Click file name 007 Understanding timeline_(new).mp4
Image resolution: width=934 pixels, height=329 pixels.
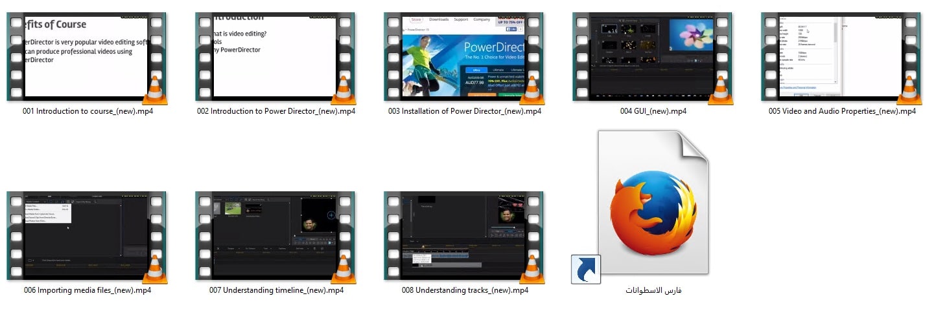click(276, 290)
